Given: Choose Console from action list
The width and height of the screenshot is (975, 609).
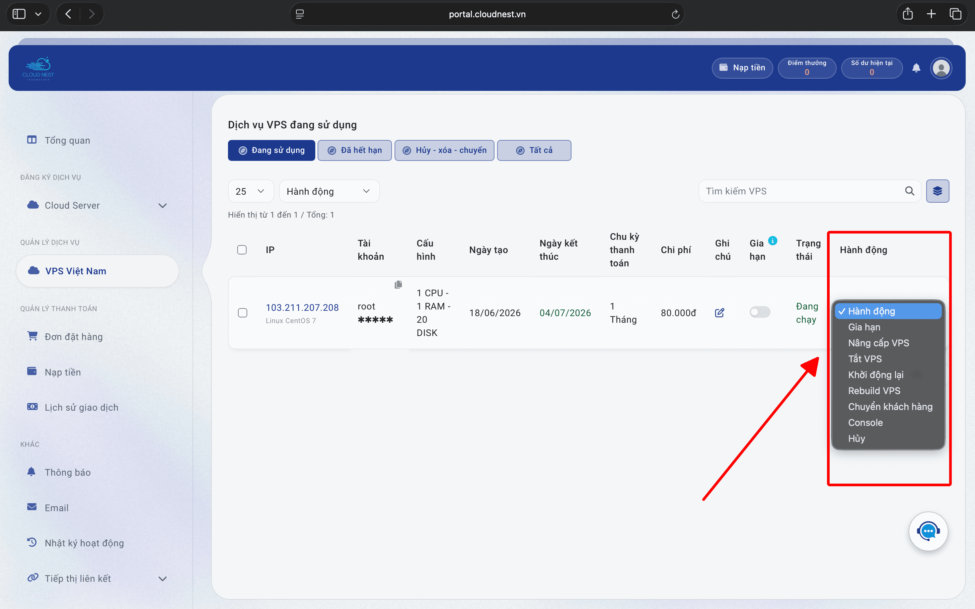Looking at the screenshot, I should tap(888, 423).
